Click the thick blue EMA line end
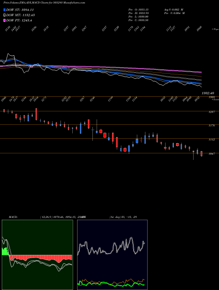 (x=201, y=83)
